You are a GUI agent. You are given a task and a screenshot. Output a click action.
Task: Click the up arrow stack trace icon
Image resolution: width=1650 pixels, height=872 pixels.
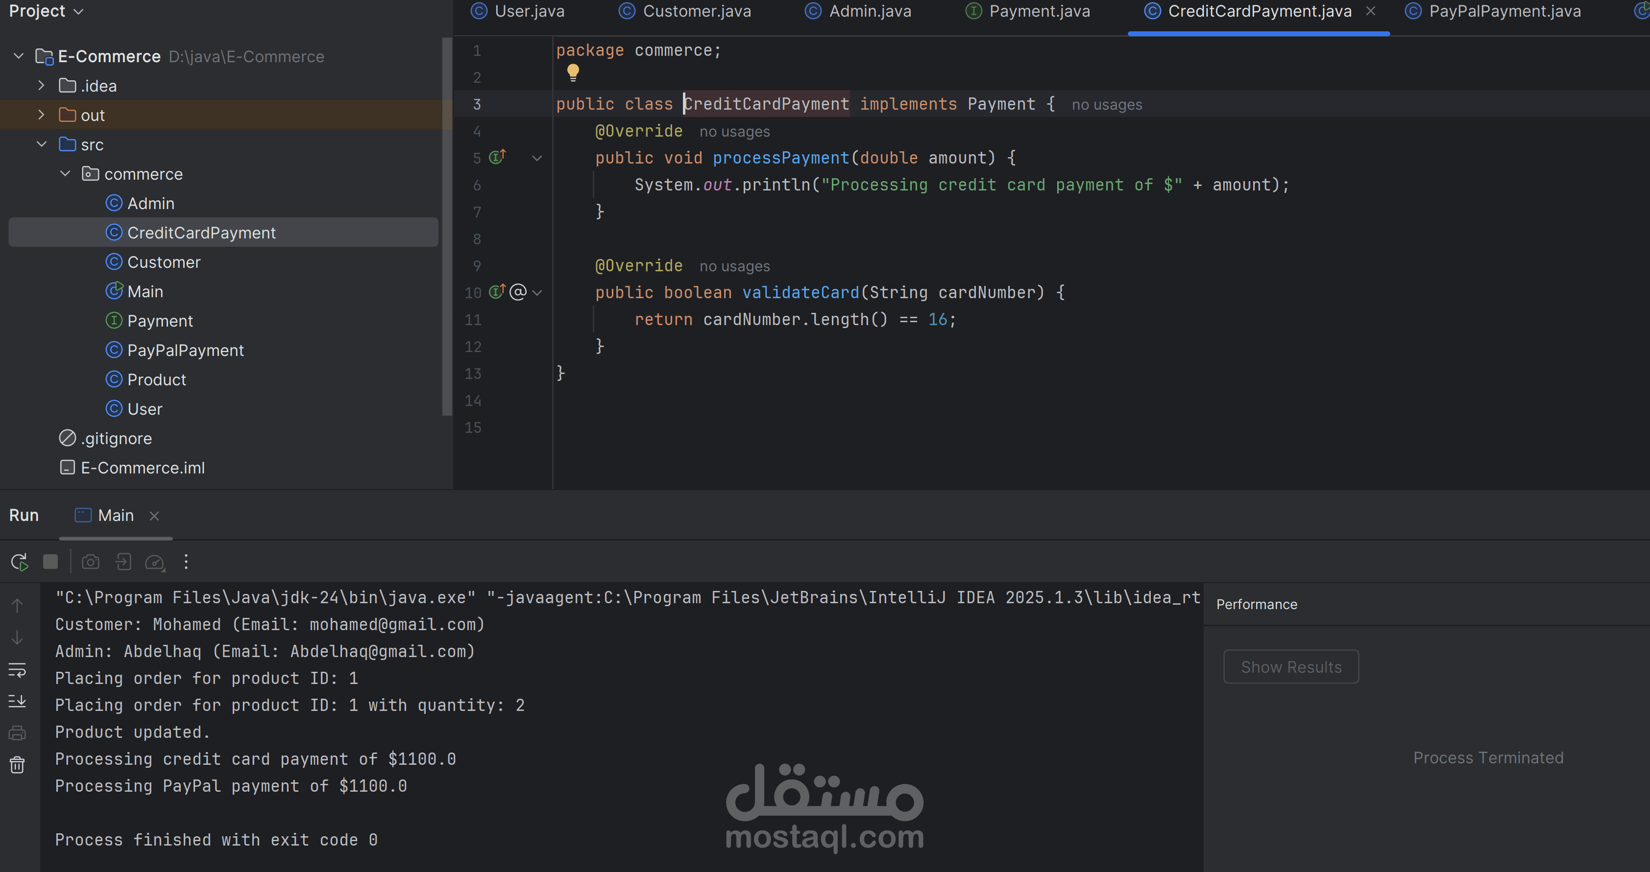[x=17, y=605]
